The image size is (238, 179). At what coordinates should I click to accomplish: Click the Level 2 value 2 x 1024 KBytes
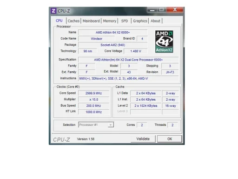pos(145,106)
